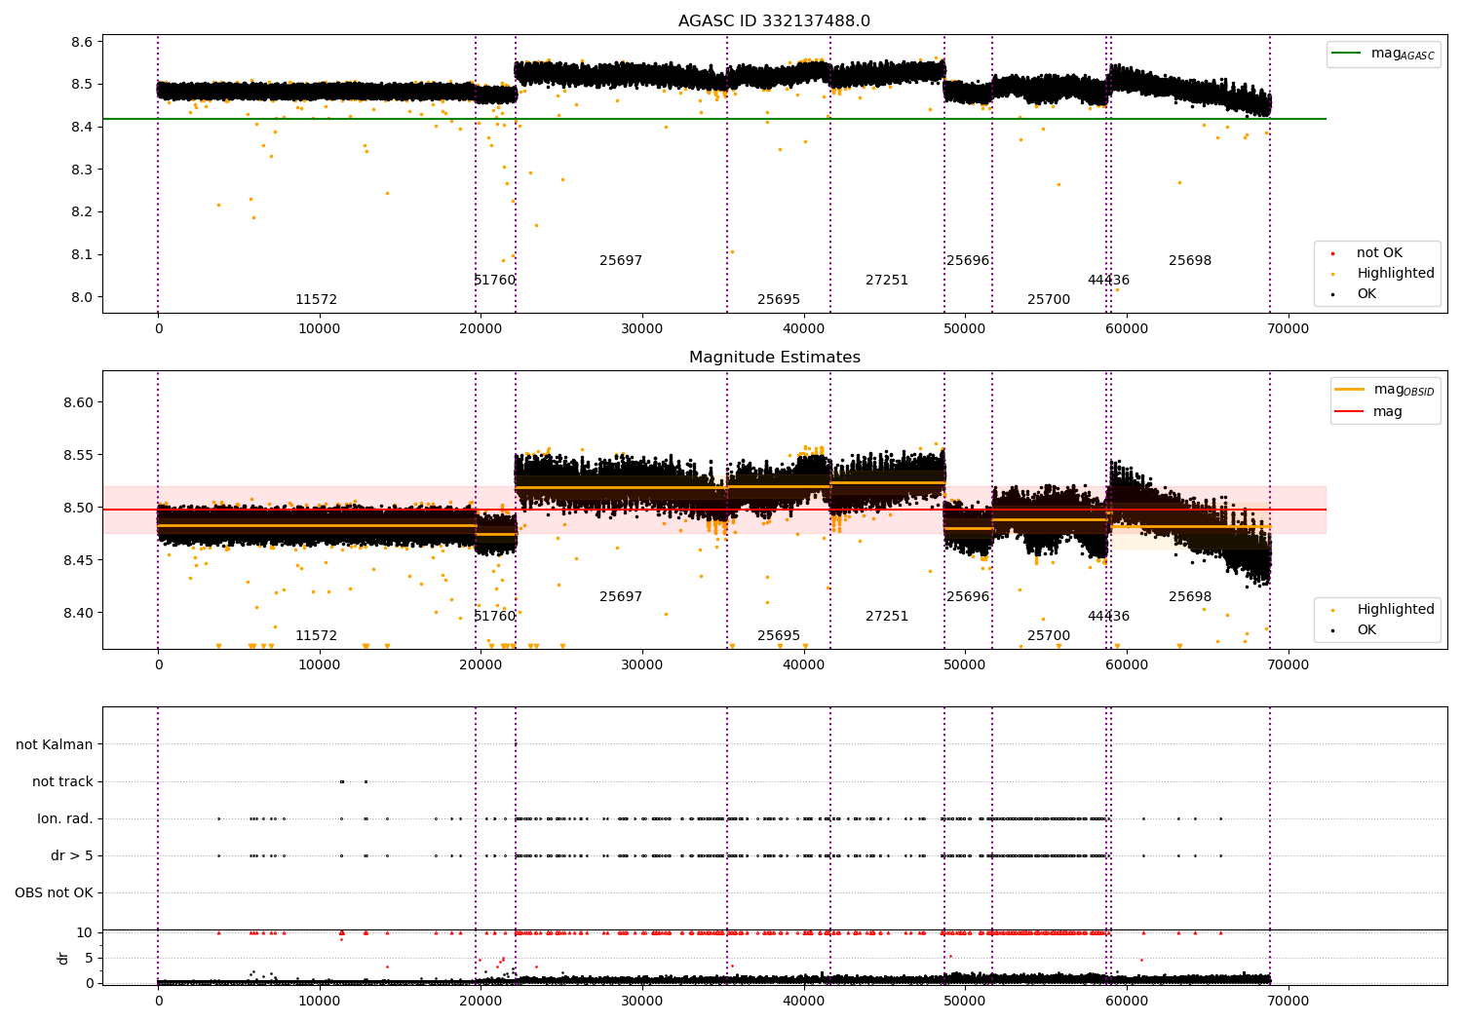The height and width of the screenshot is (1023, 1462).
Task: Click label 27251 in the Magnitude Estimates plot
Action: point(887,617)
